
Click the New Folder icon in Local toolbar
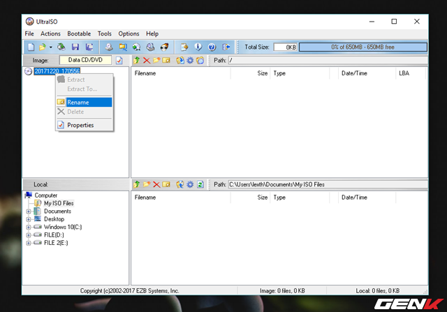pyautogui.click(x=147, y=184)
